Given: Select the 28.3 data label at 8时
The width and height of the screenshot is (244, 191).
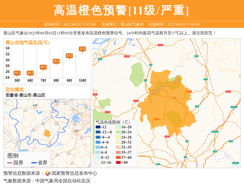Looking at the screenshot, I should click(x=56, y=61).
